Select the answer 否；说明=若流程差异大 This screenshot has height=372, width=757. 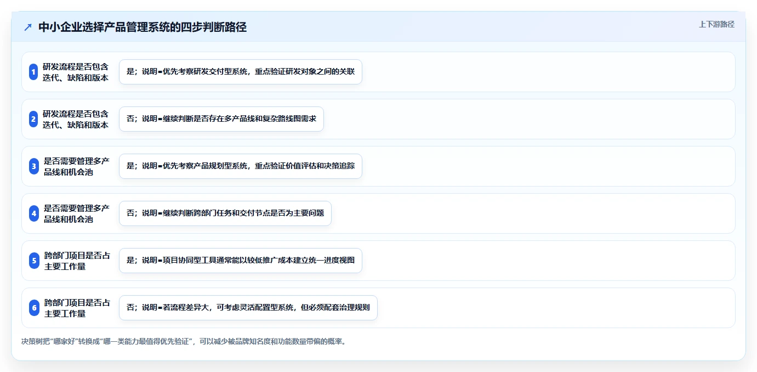(x=248, y=308)
